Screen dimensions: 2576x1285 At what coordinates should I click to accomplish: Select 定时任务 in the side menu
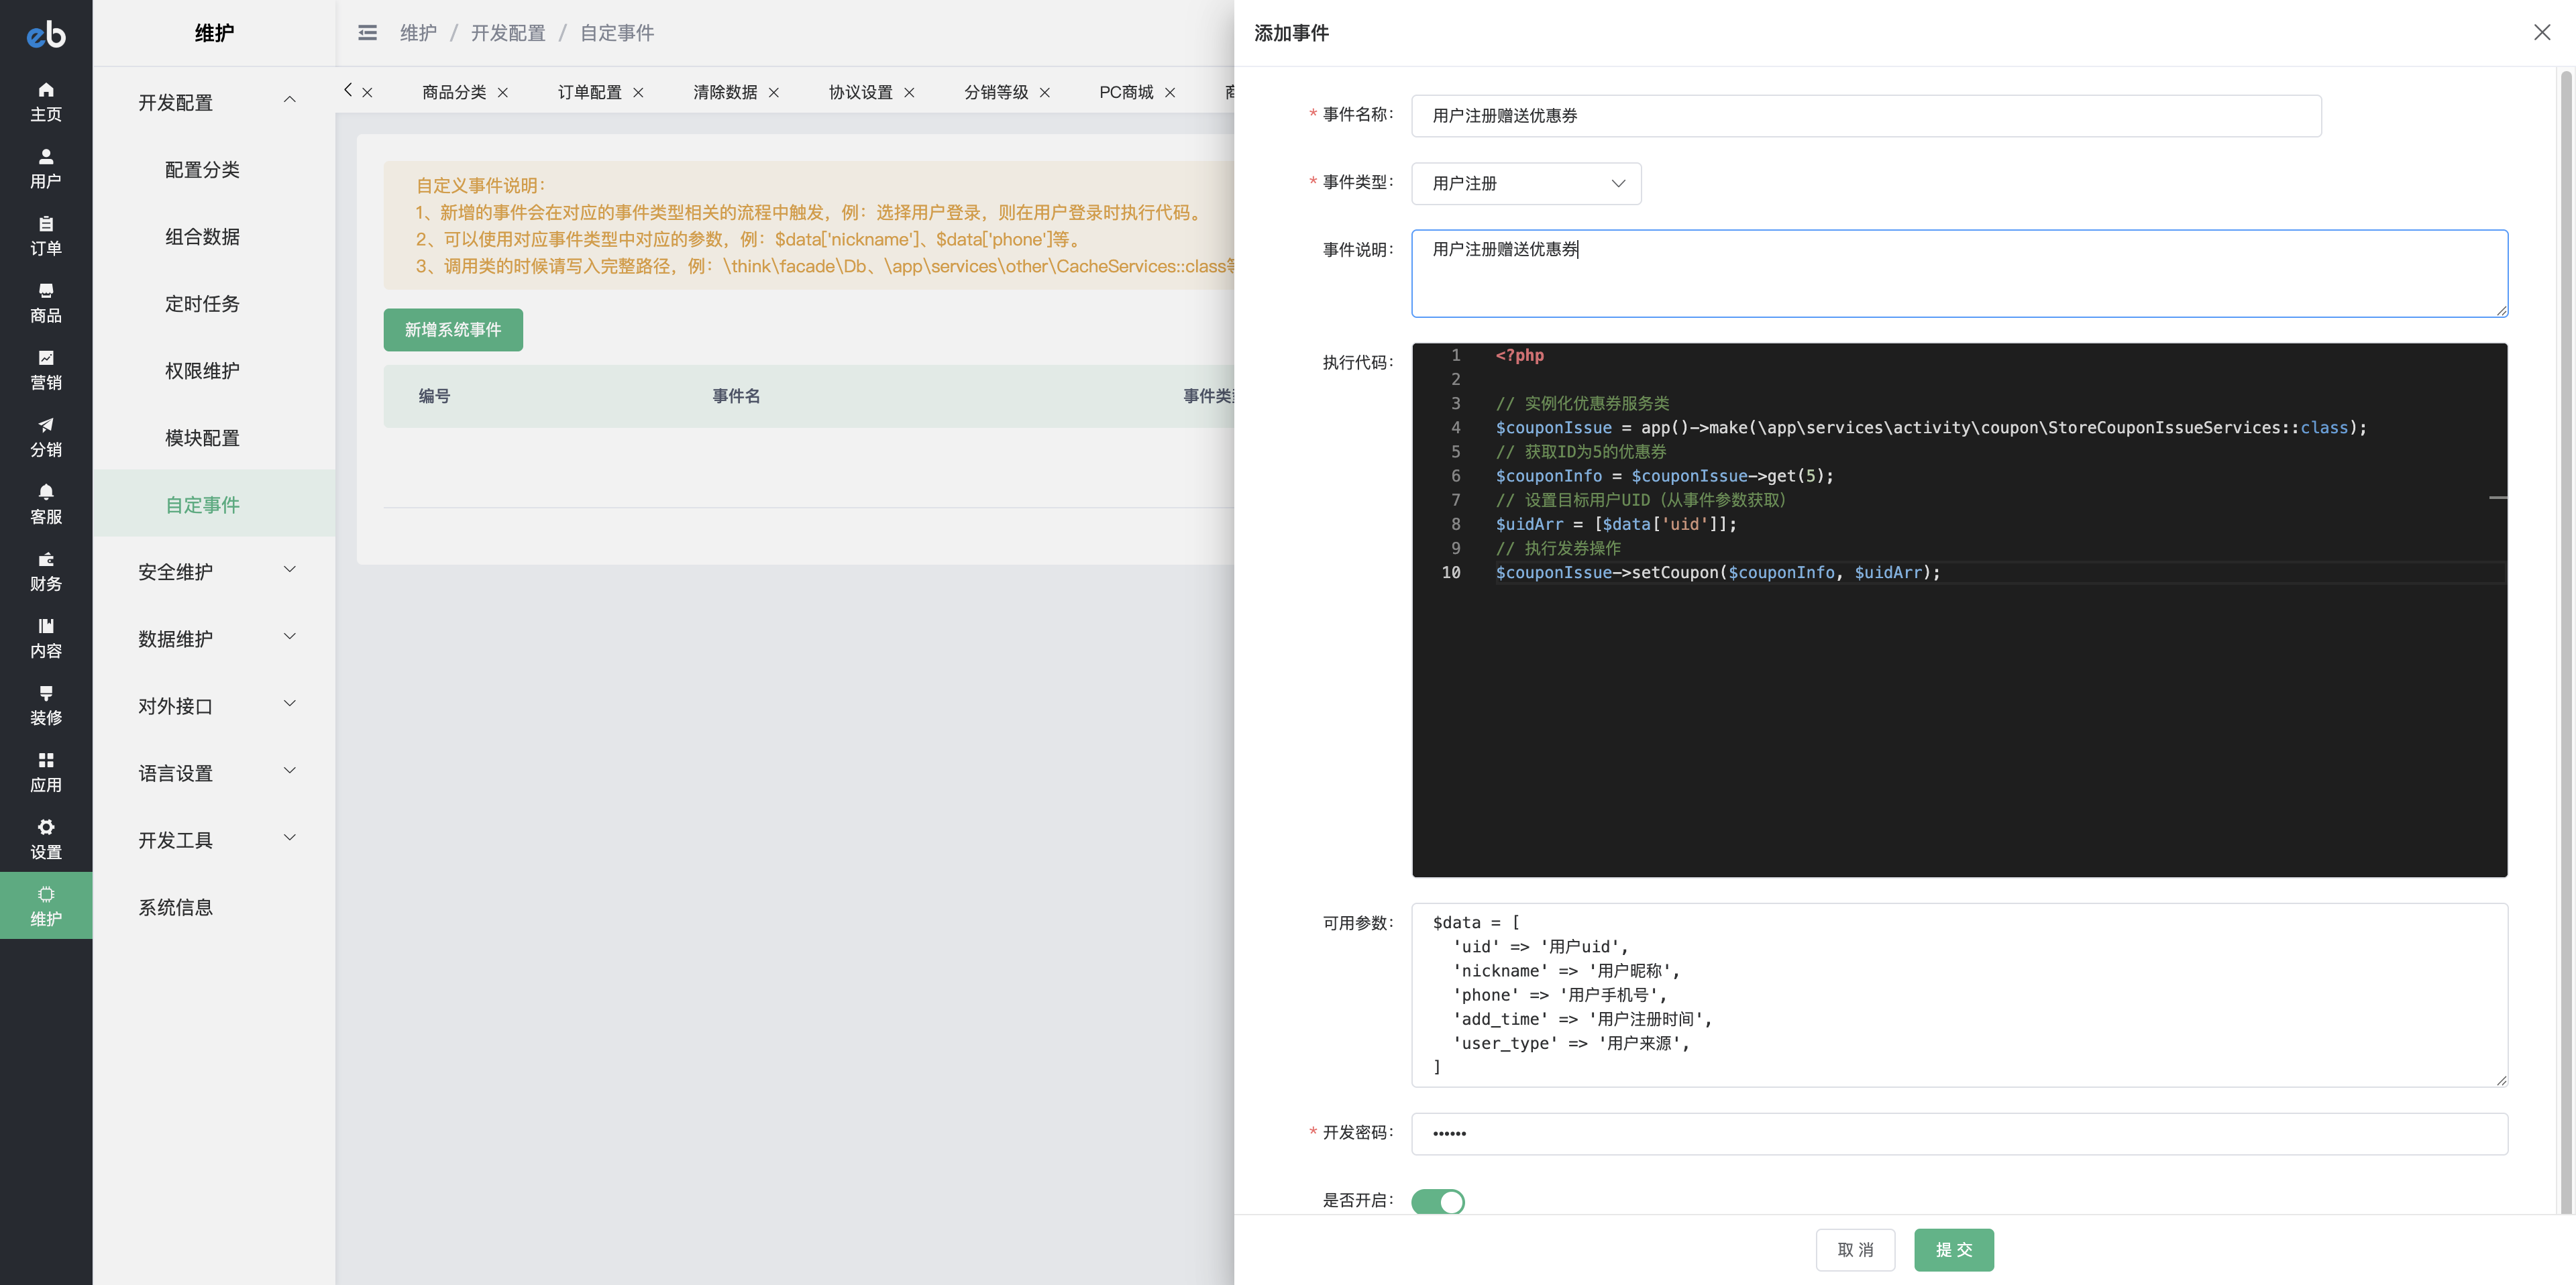[202, 303]
